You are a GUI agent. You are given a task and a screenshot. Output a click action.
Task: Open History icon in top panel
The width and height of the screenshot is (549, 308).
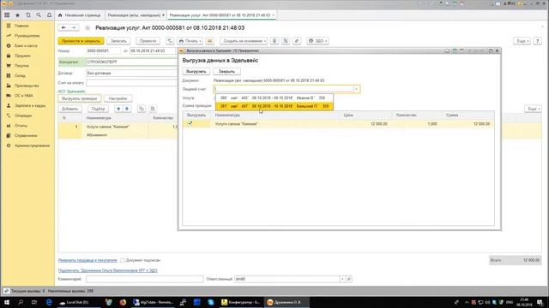28,15
